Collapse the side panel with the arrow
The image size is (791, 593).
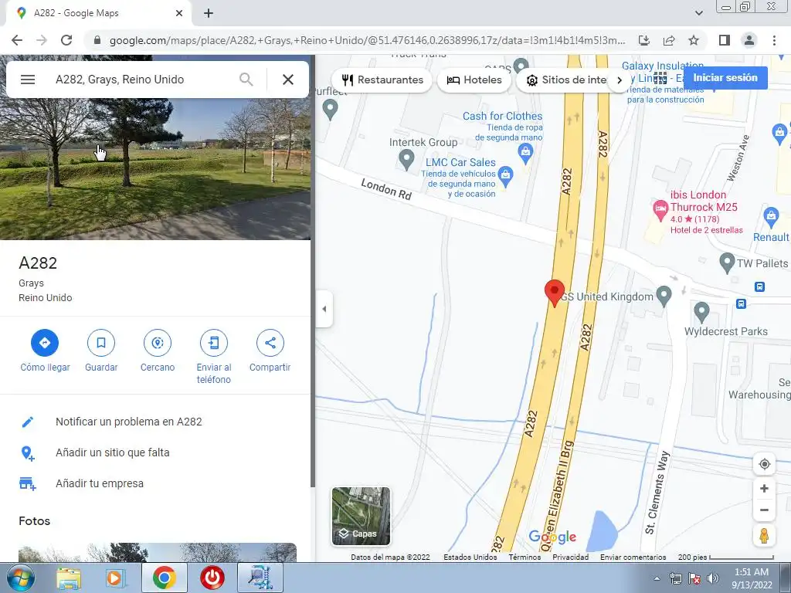324,309
